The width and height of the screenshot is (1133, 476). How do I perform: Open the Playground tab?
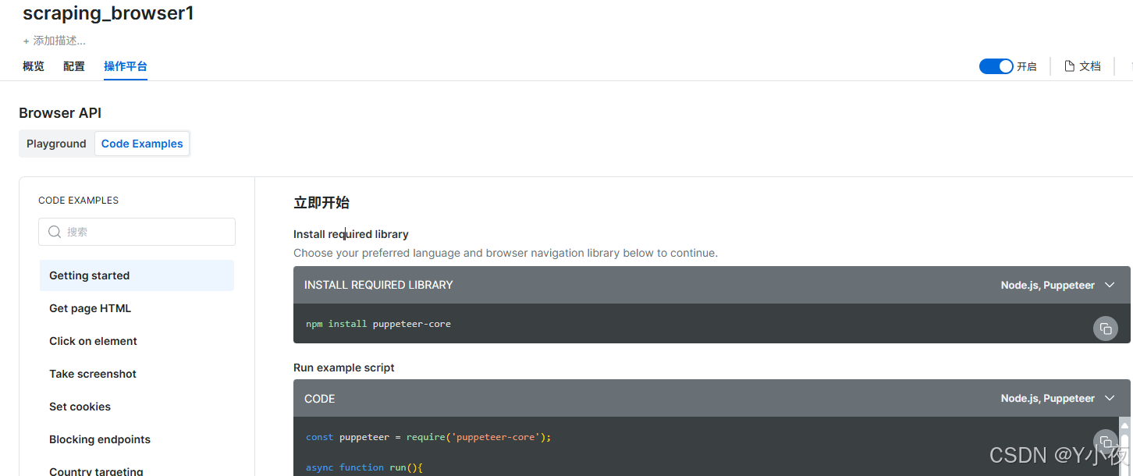click(x=56, y=144)
